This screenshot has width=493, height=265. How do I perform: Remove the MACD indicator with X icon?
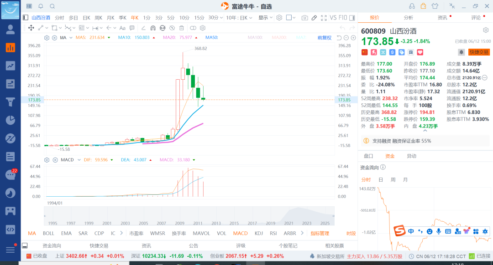[55, 160]
